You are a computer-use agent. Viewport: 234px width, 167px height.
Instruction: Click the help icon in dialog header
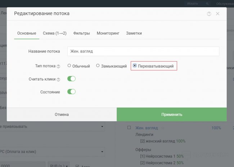209,14
